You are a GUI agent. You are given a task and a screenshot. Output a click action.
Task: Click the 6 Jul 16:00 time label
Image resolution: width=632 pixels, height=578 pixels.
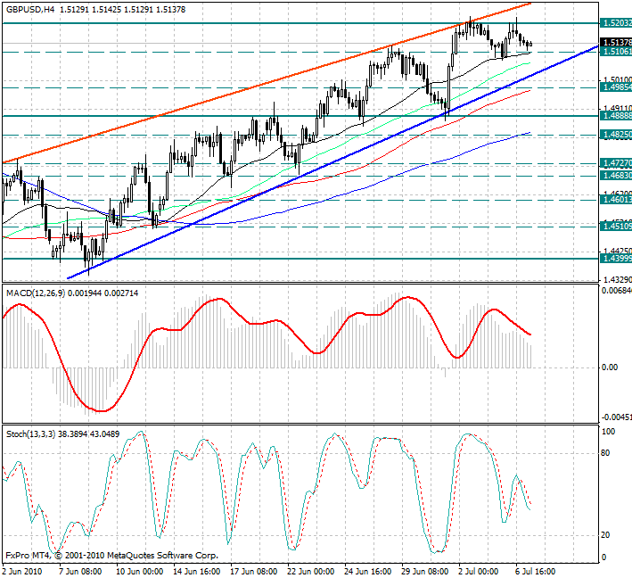point(536,572)
